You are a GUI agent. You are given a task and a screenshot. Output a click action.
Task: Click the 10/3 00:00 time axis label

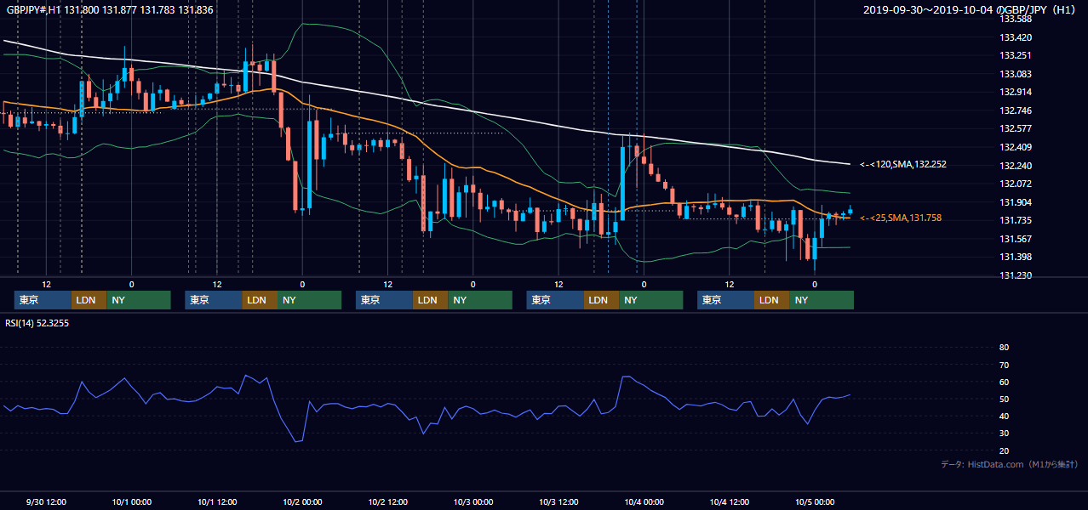coord(473,501)
